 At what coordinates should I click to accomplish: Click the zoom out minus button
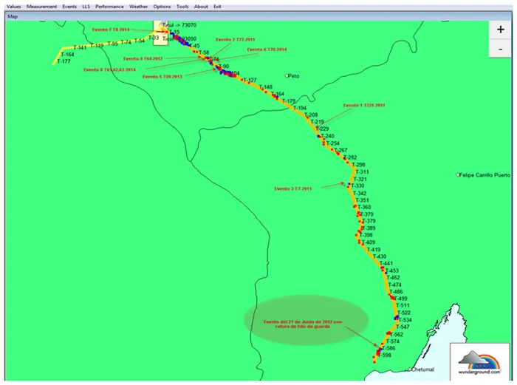coord(501,49)
